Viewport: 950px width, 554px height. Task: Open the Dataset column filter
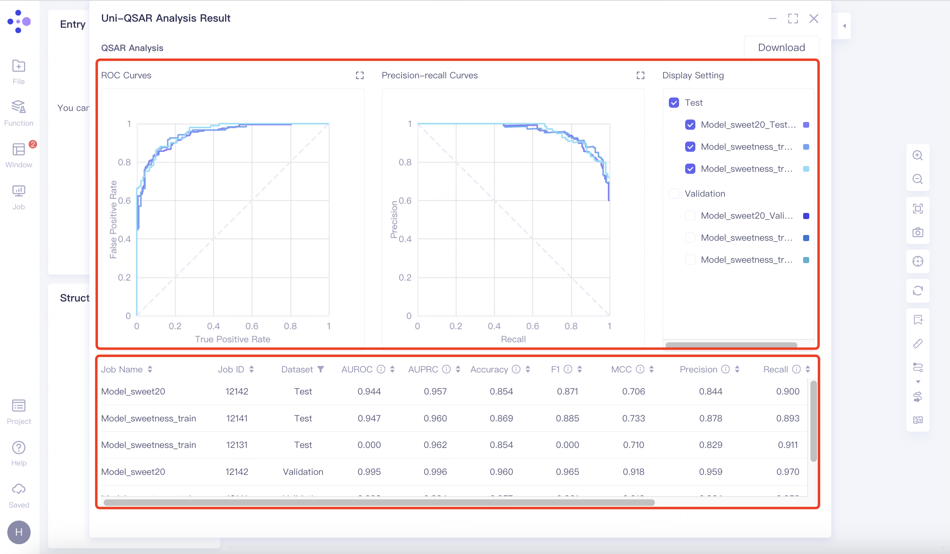[x=321, y=369]
